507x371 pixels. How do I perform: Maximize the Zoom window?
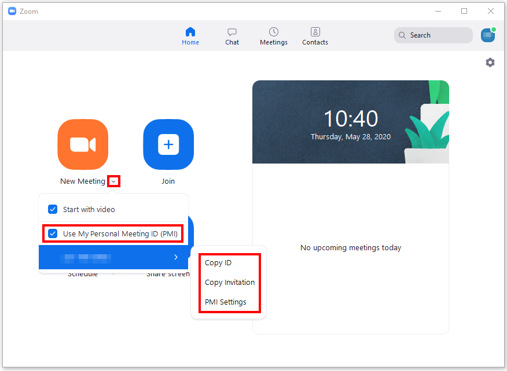464,11
